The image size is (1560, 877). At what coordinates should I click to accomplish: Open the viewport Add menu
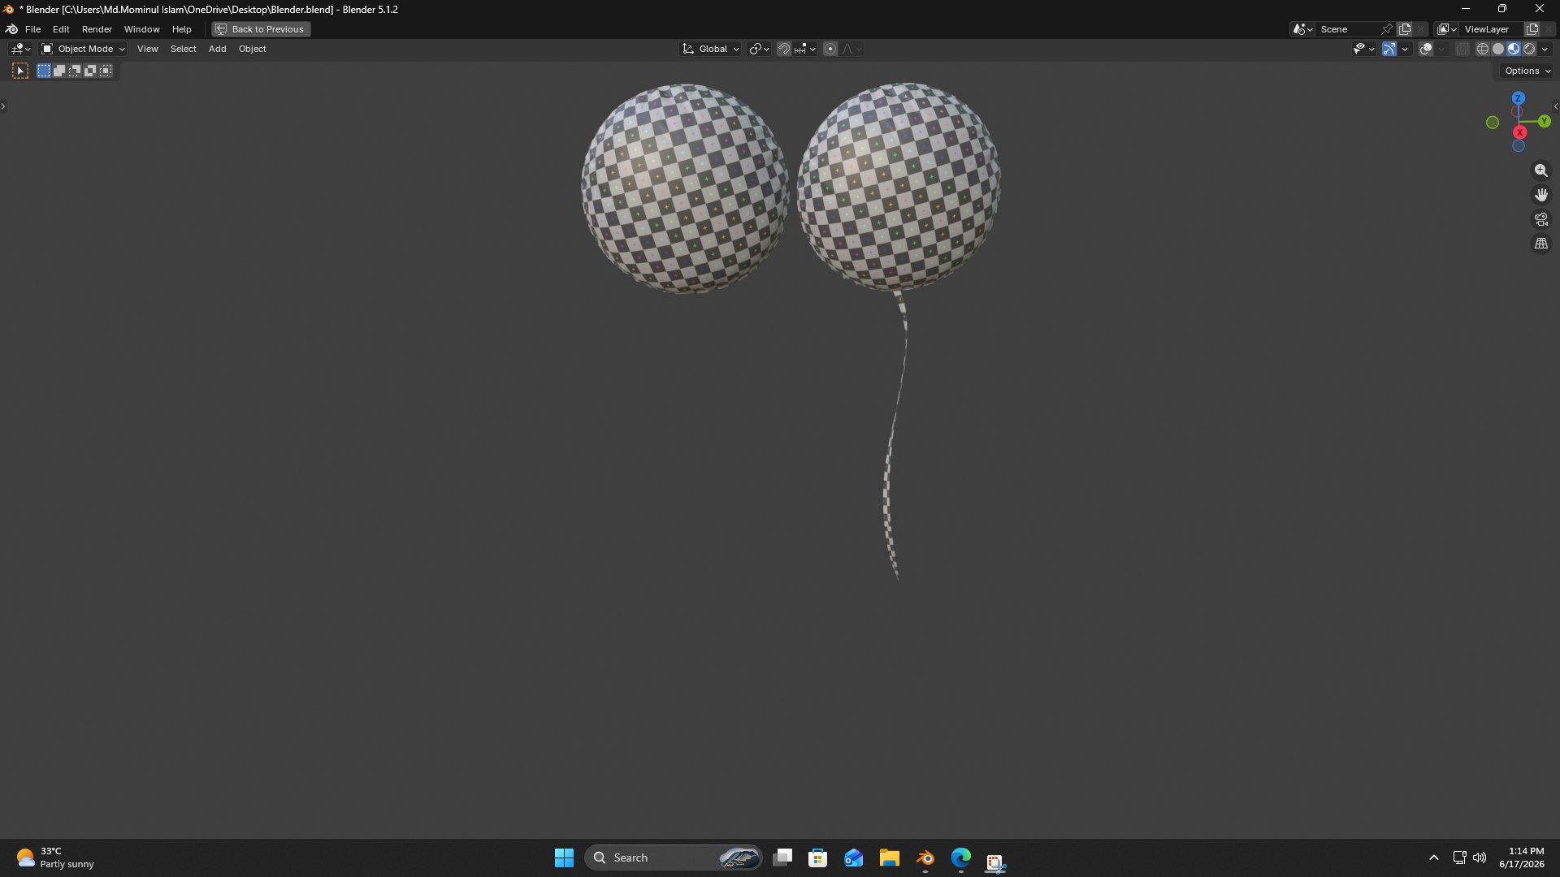point(217,49)
